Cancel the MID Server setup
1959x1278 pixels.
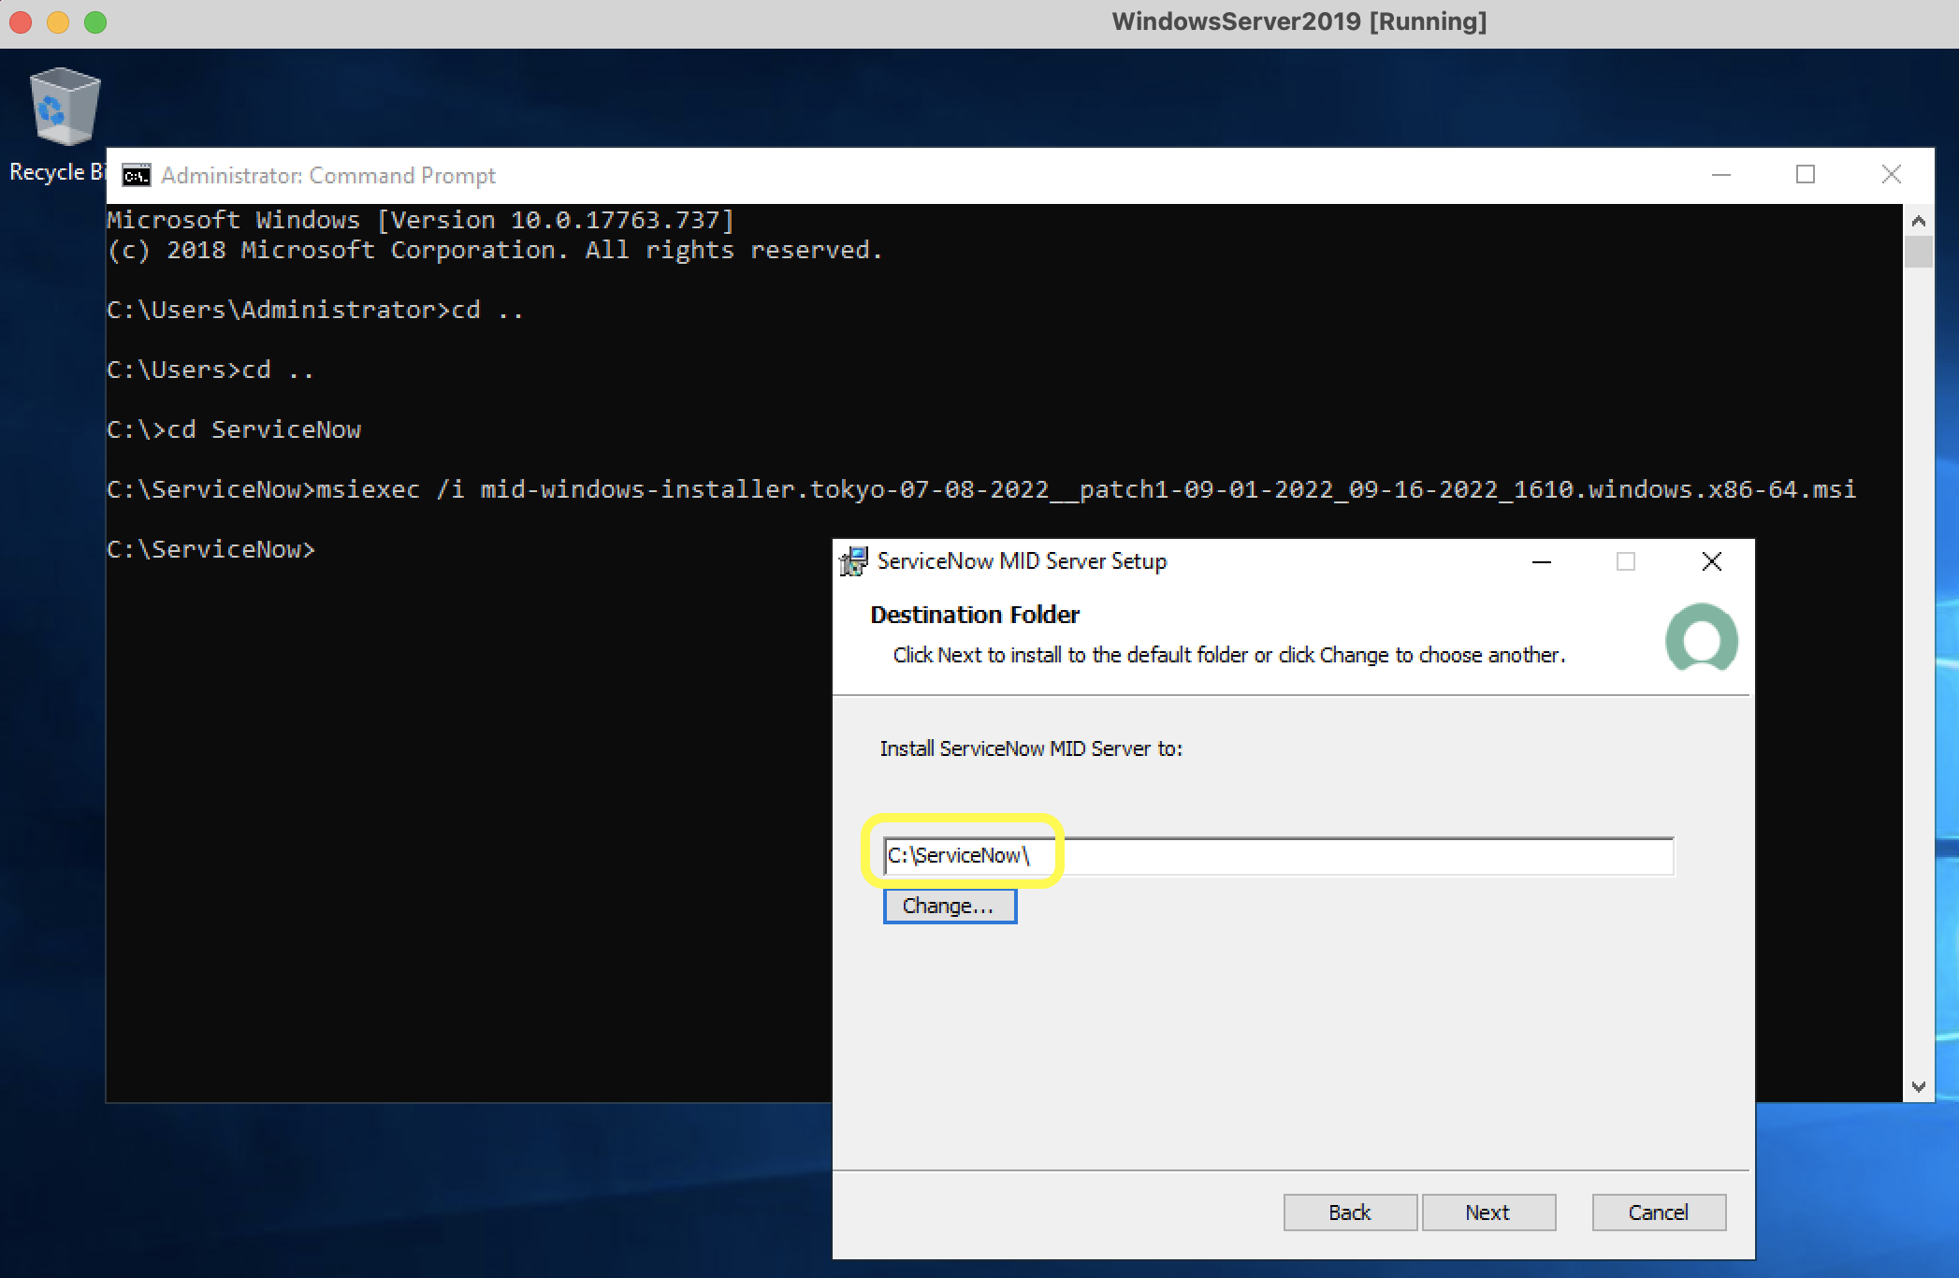point(1659,1213)
